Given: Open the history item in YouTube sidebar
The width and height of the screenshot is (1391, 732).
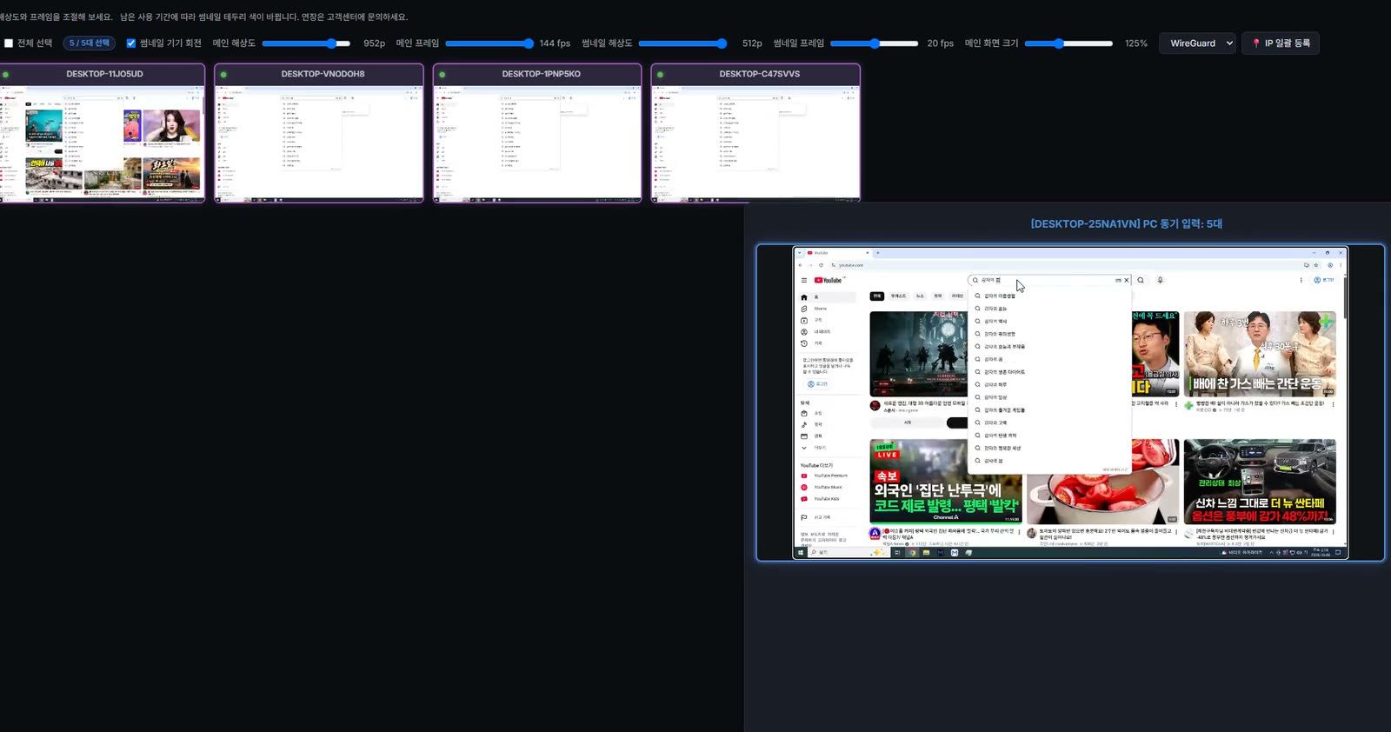Looking at the screenshot, I should coord(827,343).
